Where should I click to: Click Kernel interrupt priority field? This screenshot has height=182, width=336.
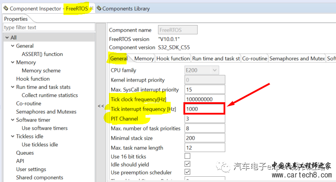(x=205, y=80)
